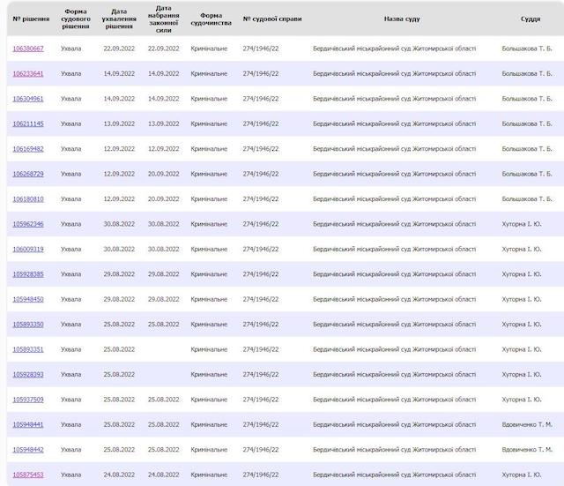Open decision 105893350
Screen dimensions: 564x486
(27, 325)
